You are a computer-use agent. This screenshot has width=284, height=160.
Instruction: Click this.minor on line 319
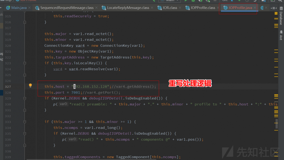[55, 40]
